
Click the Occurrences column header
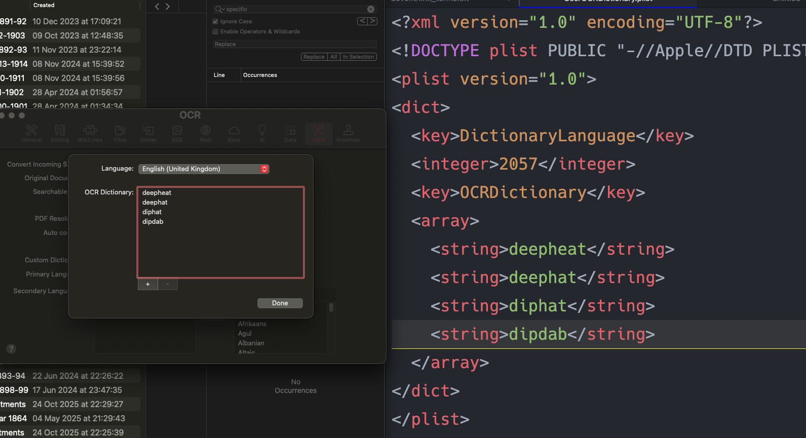tap(260, 75)
